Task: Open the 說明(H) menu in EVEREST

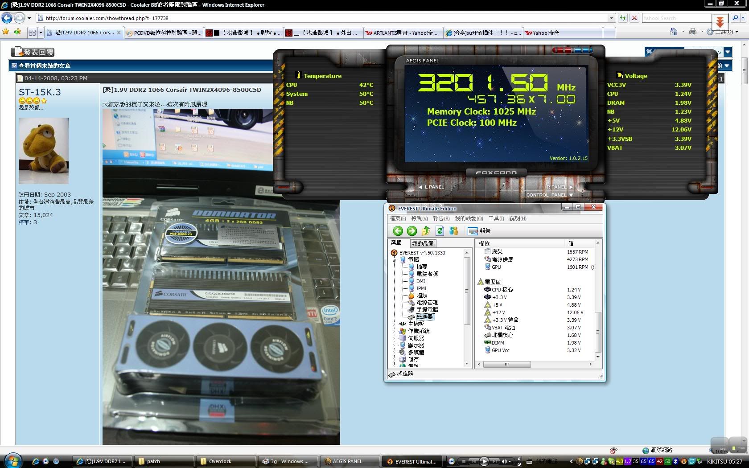Action: 518,218
